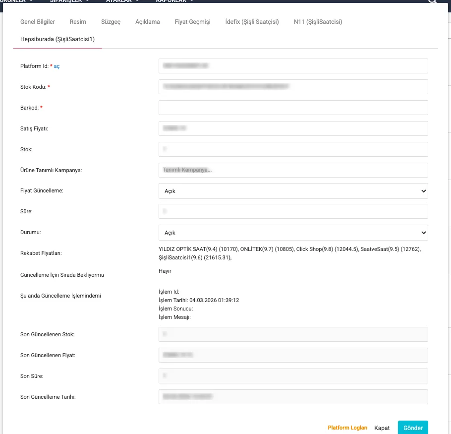Open the Fiyat Geçmişi tab
The image size is (451, 434).
192,22
